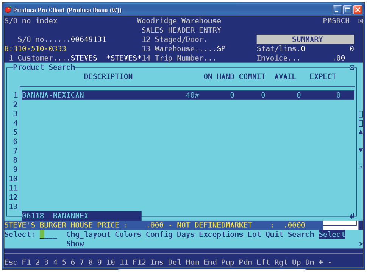Click the Lft key in the key bar
This screenshot has height=272, width=367.
pos(263,262)
